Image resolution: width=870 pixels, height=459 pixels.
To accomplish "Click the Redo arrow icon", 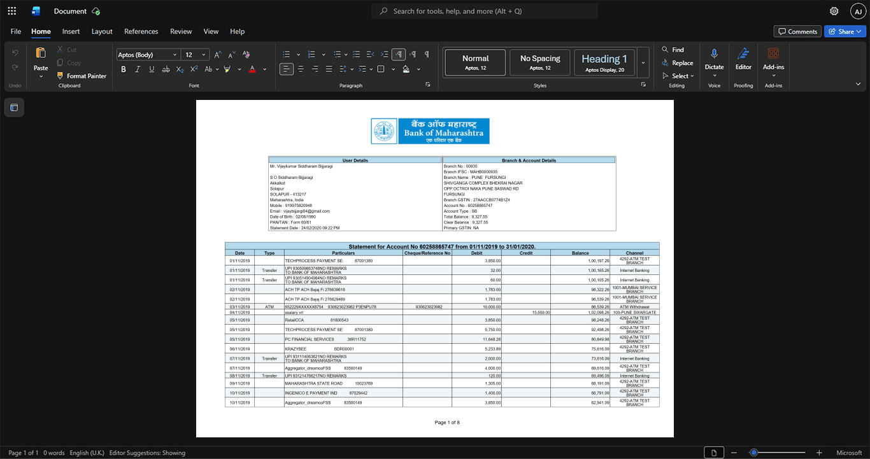I will 15,67.
